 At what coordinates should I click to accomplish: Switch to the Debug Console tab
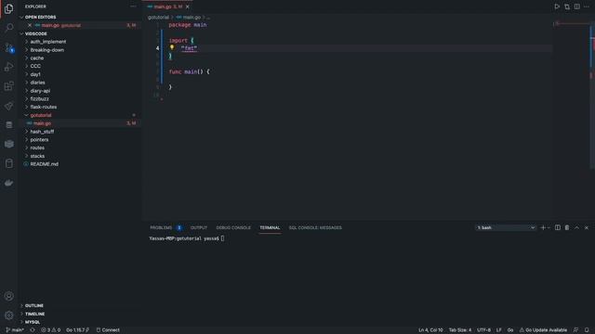[x=233, y=227]
